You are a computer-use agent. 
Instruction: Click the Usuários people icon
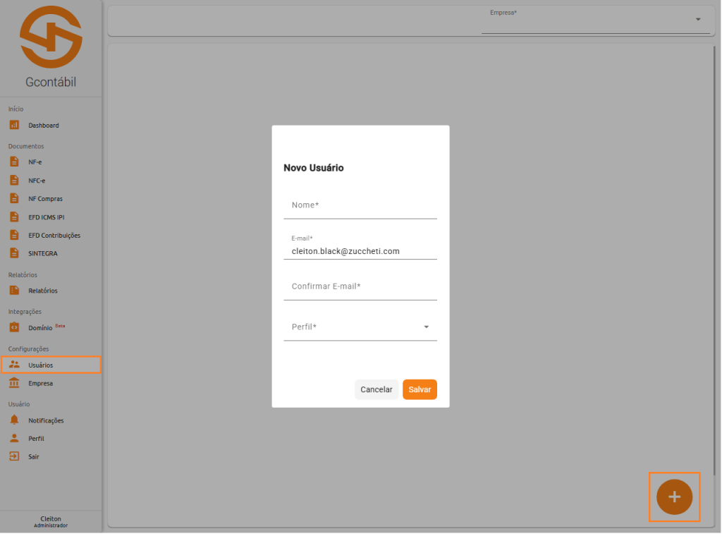click(14, 365)
